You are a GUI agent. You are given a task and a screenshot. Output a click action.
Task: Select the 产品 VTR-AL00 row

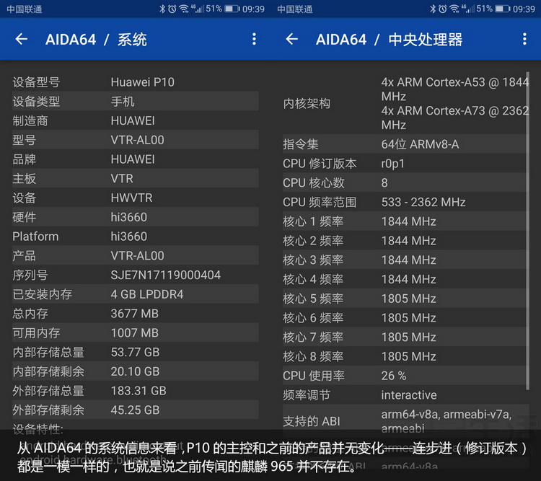point(136,256)
